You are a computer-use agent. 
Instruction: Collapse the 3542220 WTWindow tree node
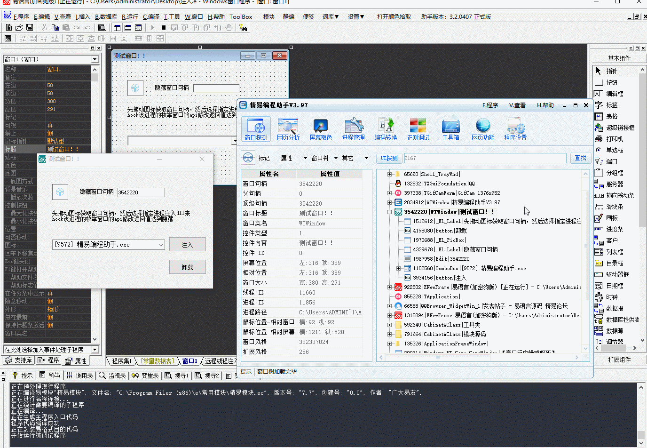tap(389, 212)
